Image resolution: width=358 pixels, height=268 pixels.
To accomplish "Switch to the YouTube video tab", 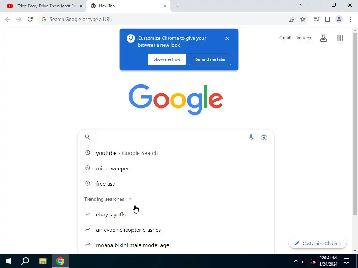I will pyautogui.click(x=43, y=6).
